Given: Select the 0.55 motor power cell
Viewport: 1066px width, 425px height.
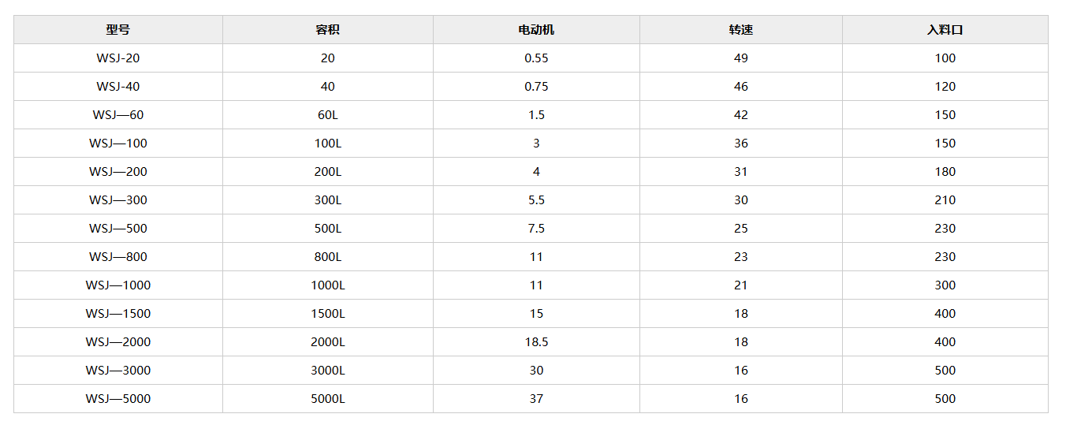Looking at the screenshot, I should [536, 58].
